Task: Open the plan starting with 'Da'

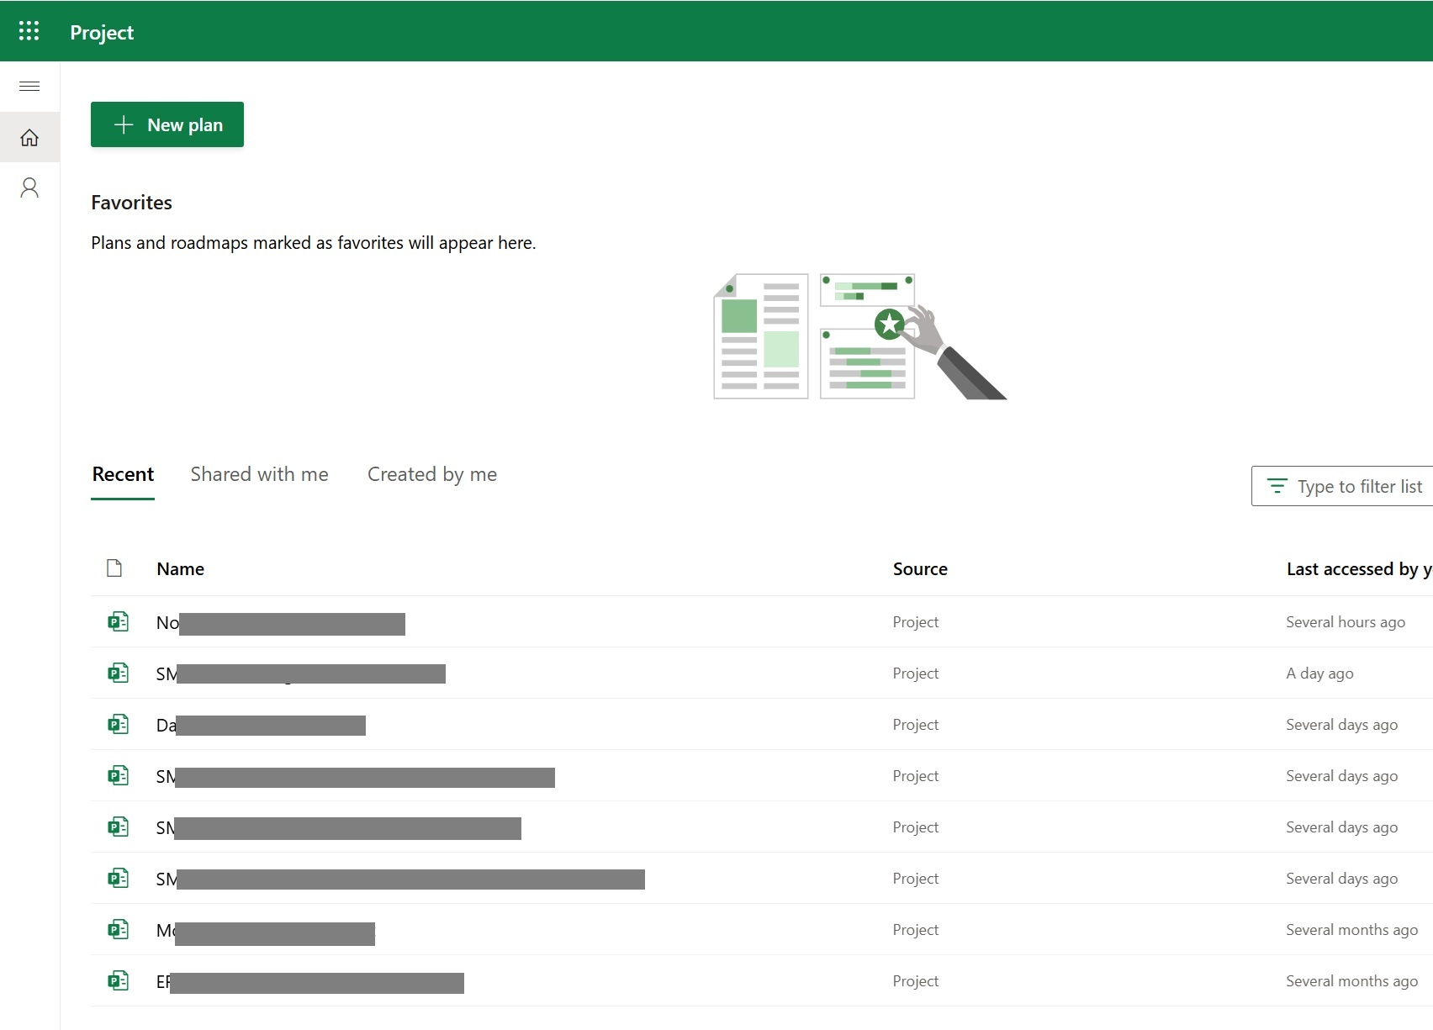Action: click(261, 725)
